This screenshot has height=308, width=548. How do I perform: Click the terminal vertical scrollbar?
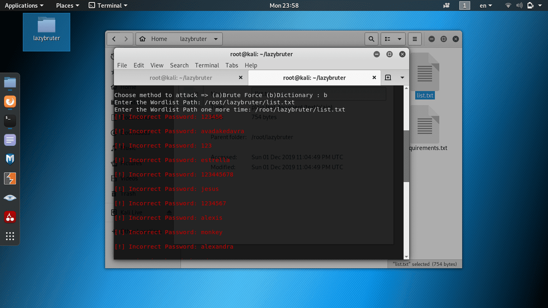(406, 156)
